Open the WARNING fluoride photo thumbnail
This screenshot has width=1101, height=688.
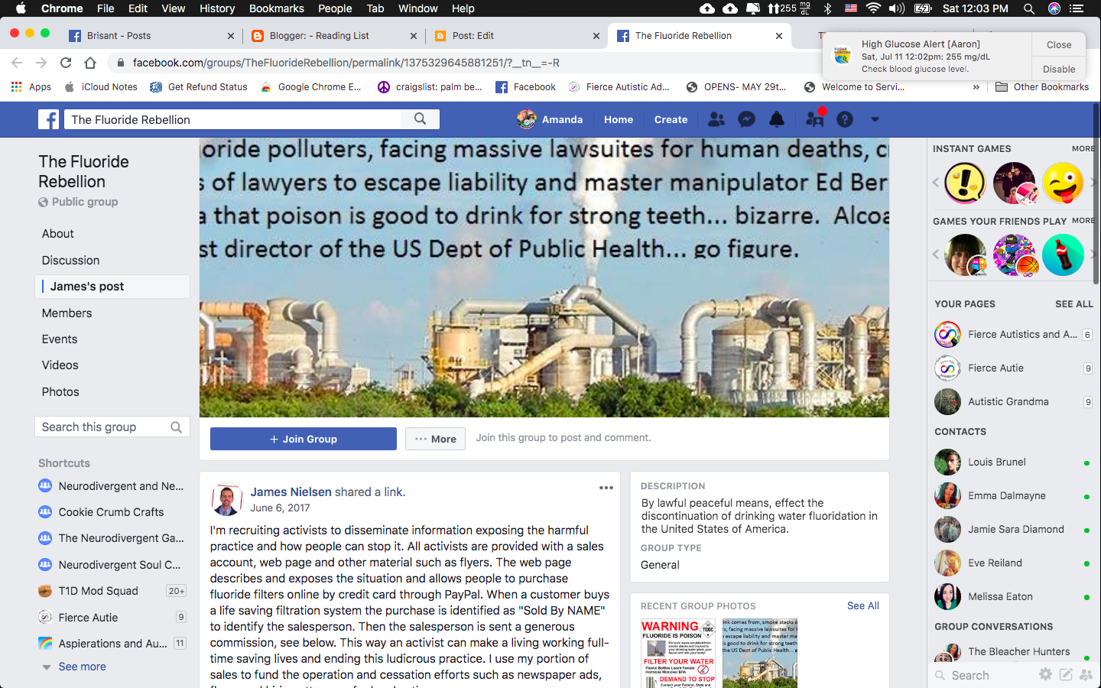[x=678, y=653]
